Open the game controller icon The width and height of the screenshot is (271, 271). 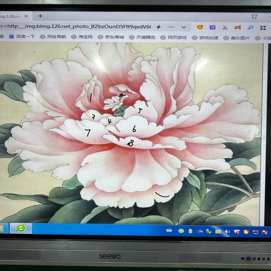pos(238,28)
